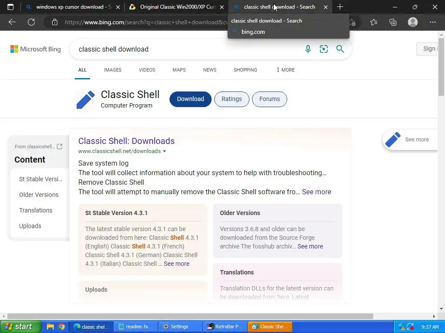Reload the page with refresh icon
Viewport: 445px width, 333px height.
click(x=31, y=22)
